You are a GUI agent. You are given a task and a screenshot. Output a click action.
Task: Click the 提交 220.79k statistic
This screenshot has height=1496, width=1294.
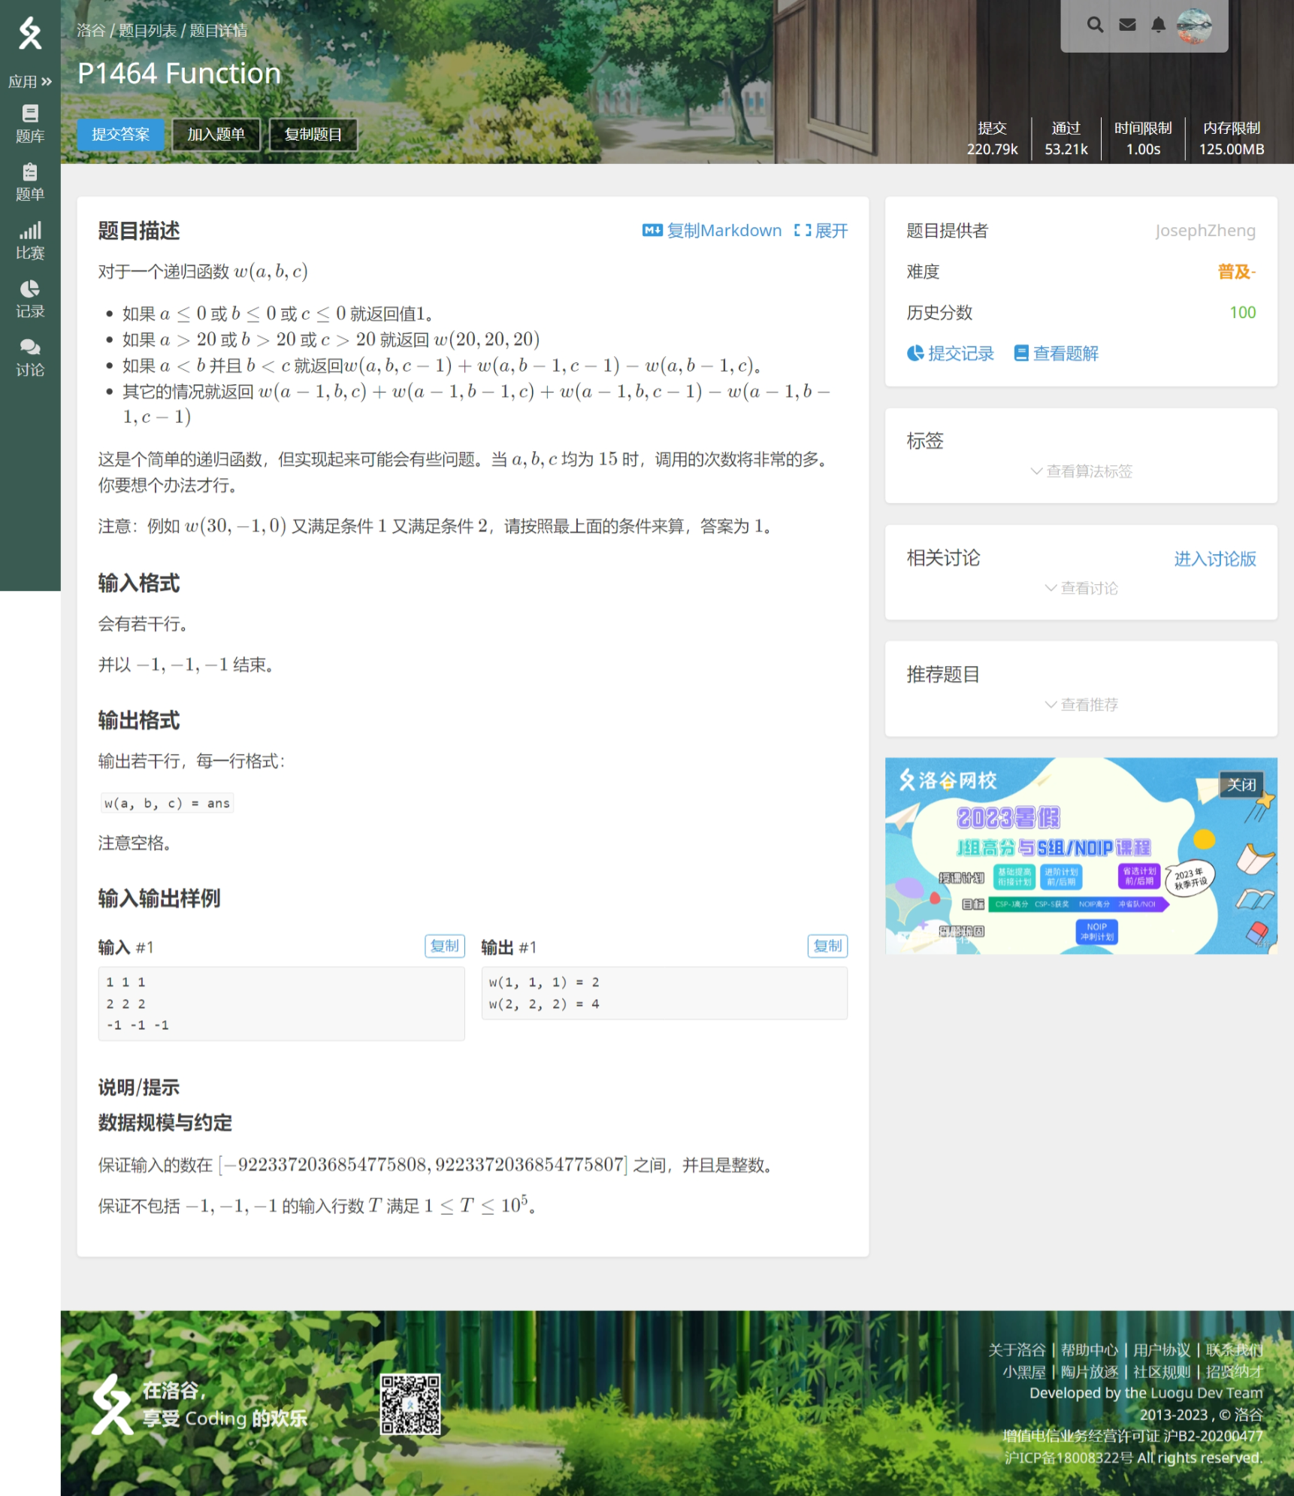point(992,138)
